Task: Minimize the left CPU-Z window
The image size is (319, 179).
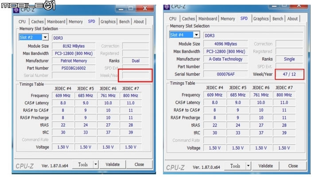Action: coord(121,8)
